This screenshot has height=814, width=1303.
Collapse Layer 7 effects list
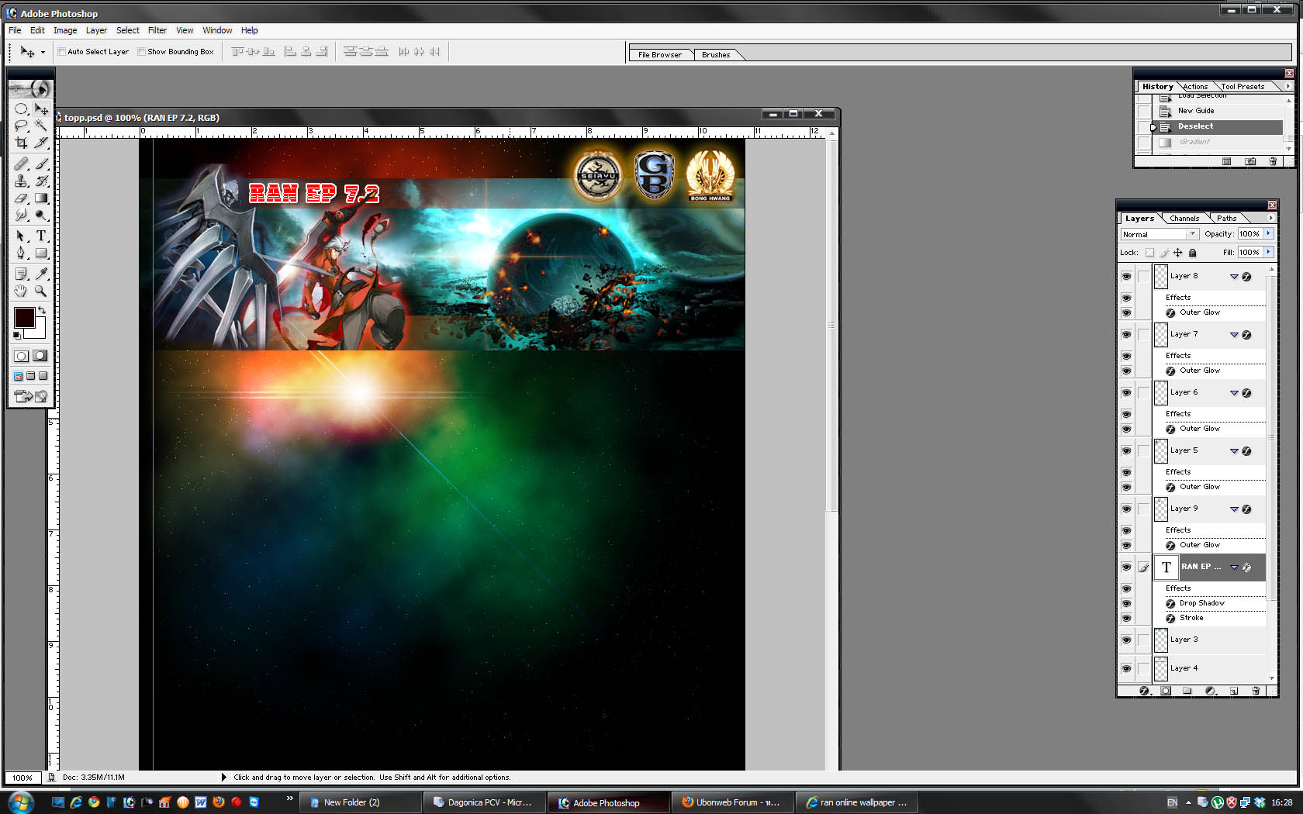(x=1234, y=335)
